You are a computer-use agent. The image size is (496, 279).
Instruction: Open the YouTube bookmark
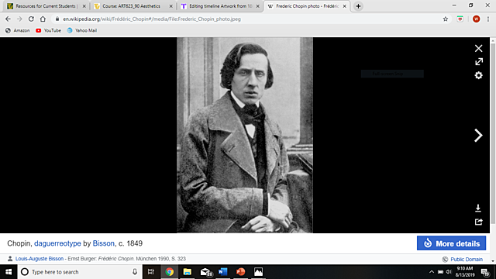pyautogui.click(x=48, y=30)
